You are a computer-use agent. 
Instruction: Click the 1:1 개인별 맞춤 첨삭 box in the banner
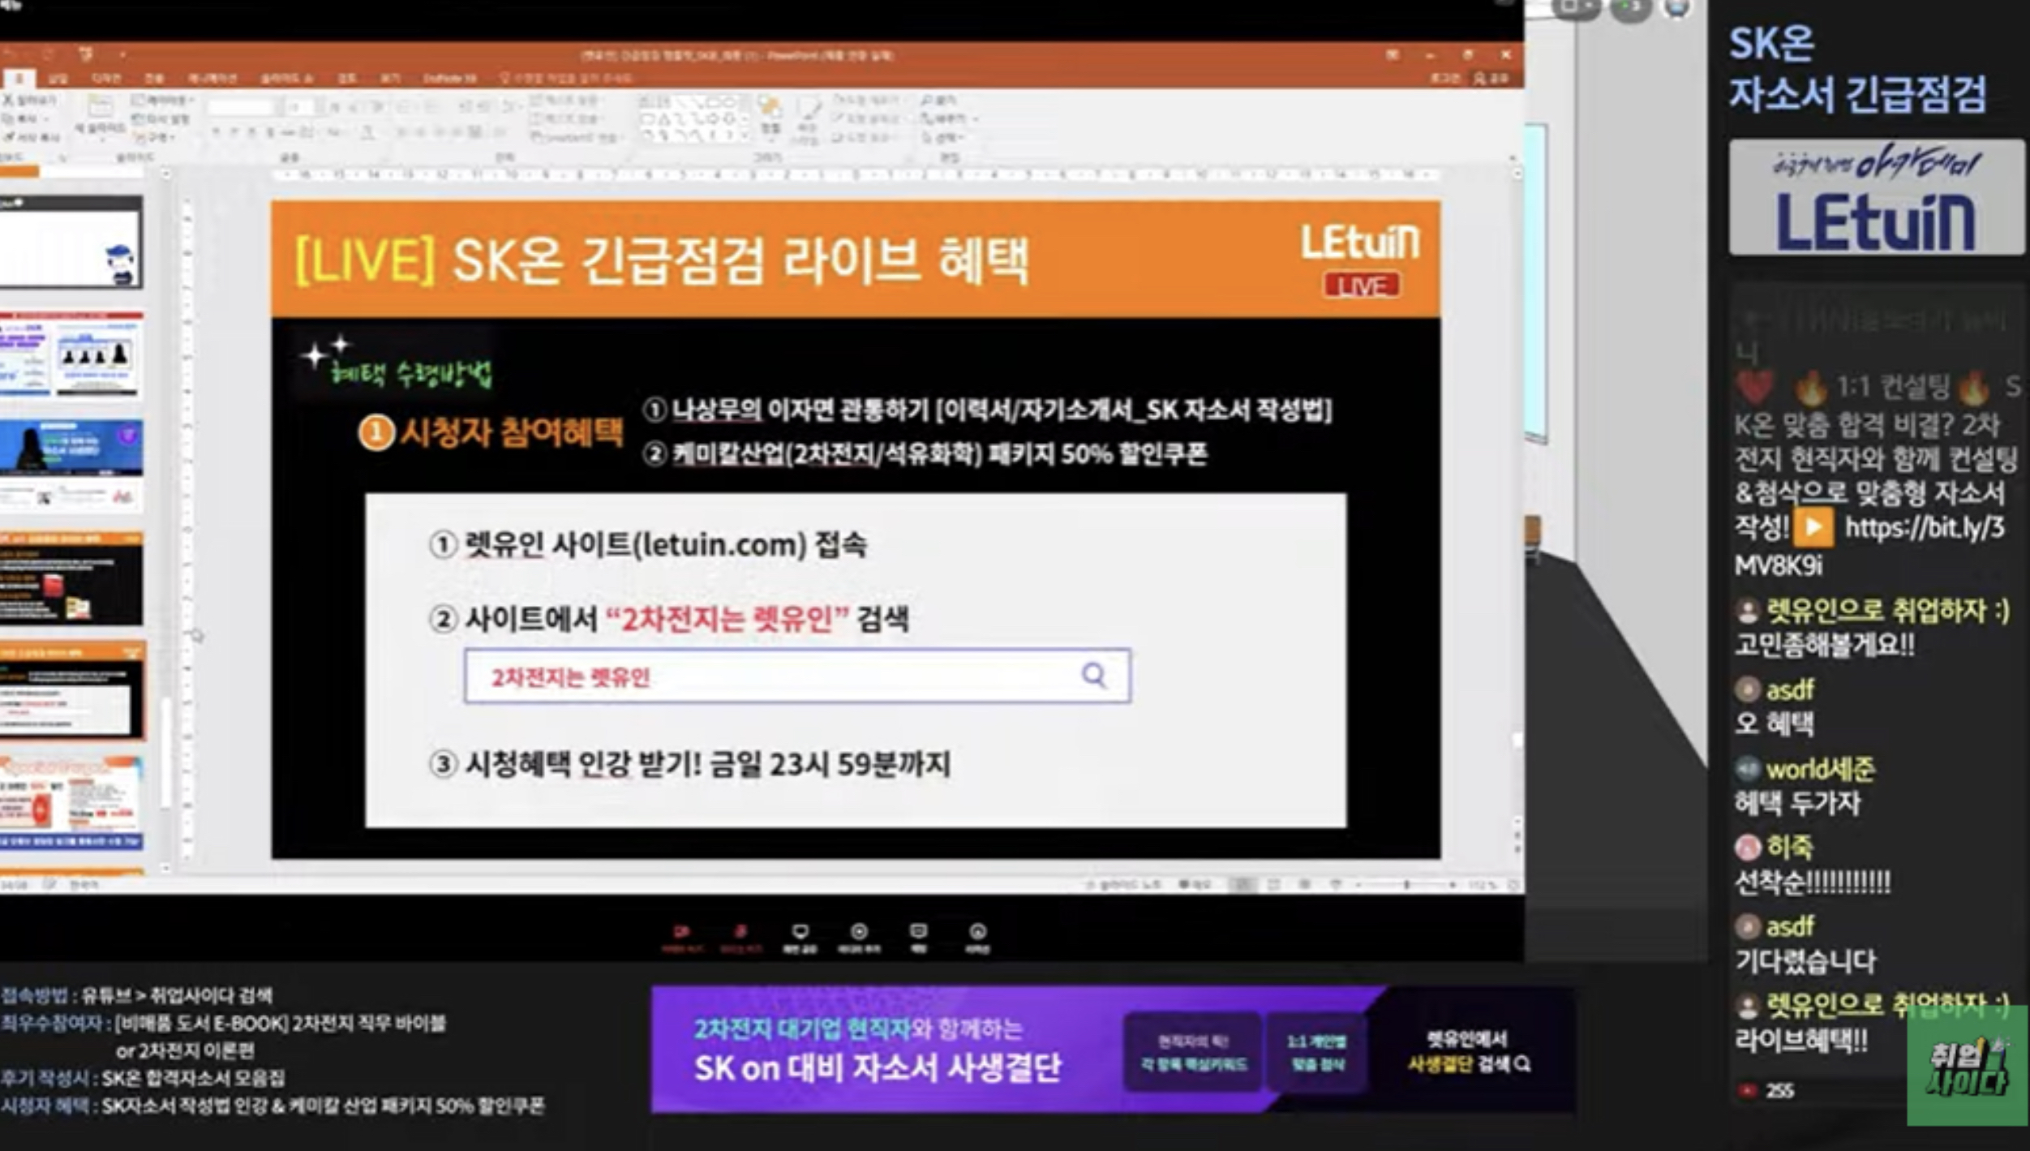pos(1316,1053)
